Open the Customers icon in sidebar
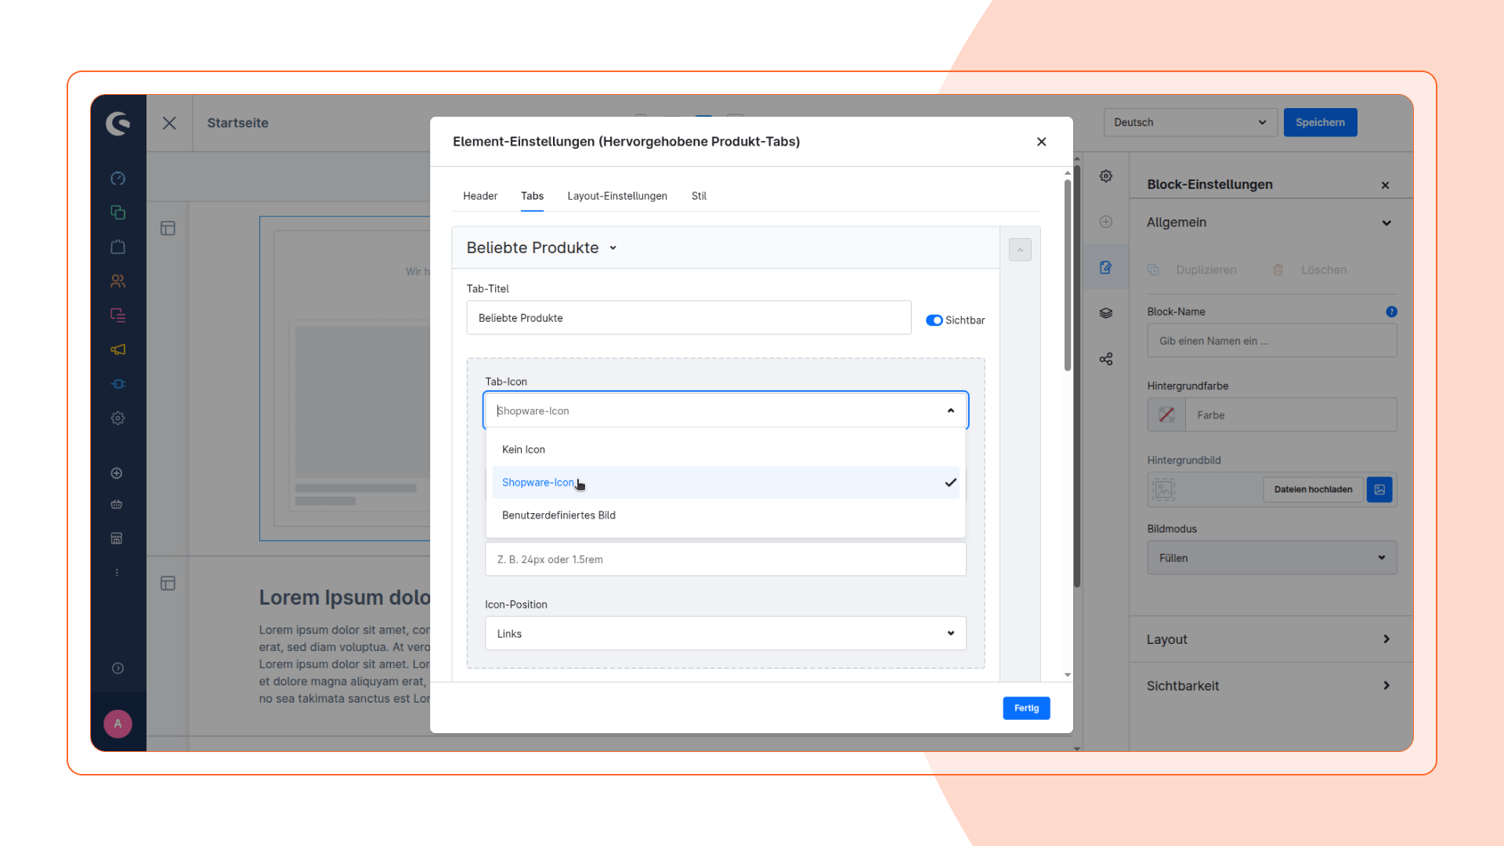 (x=117, y=280)
